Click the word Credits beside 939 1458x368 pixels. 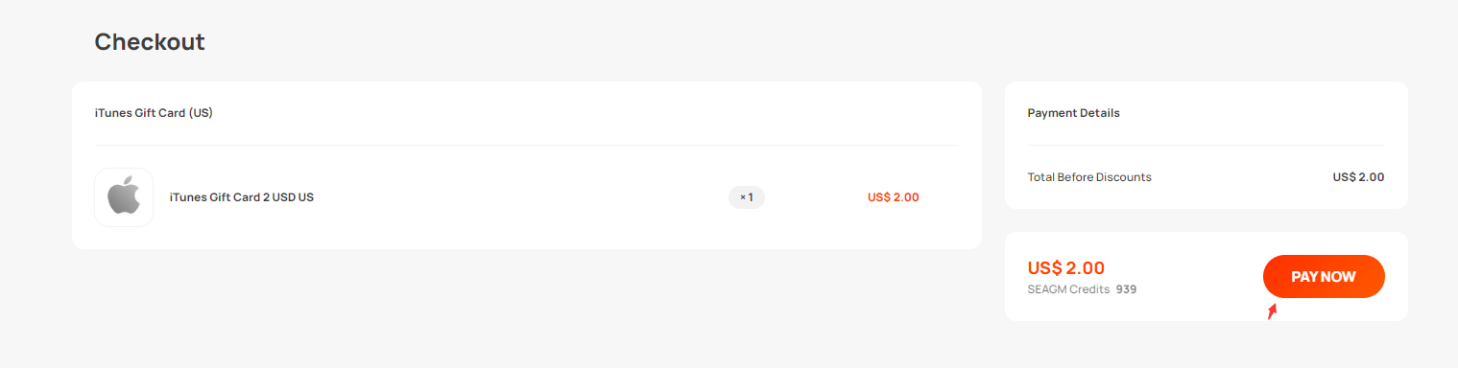(1089, 289)
